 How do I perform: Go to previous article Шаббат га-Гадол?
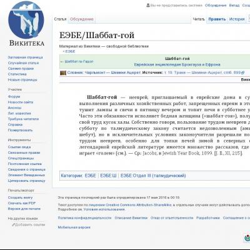(77, 61)
